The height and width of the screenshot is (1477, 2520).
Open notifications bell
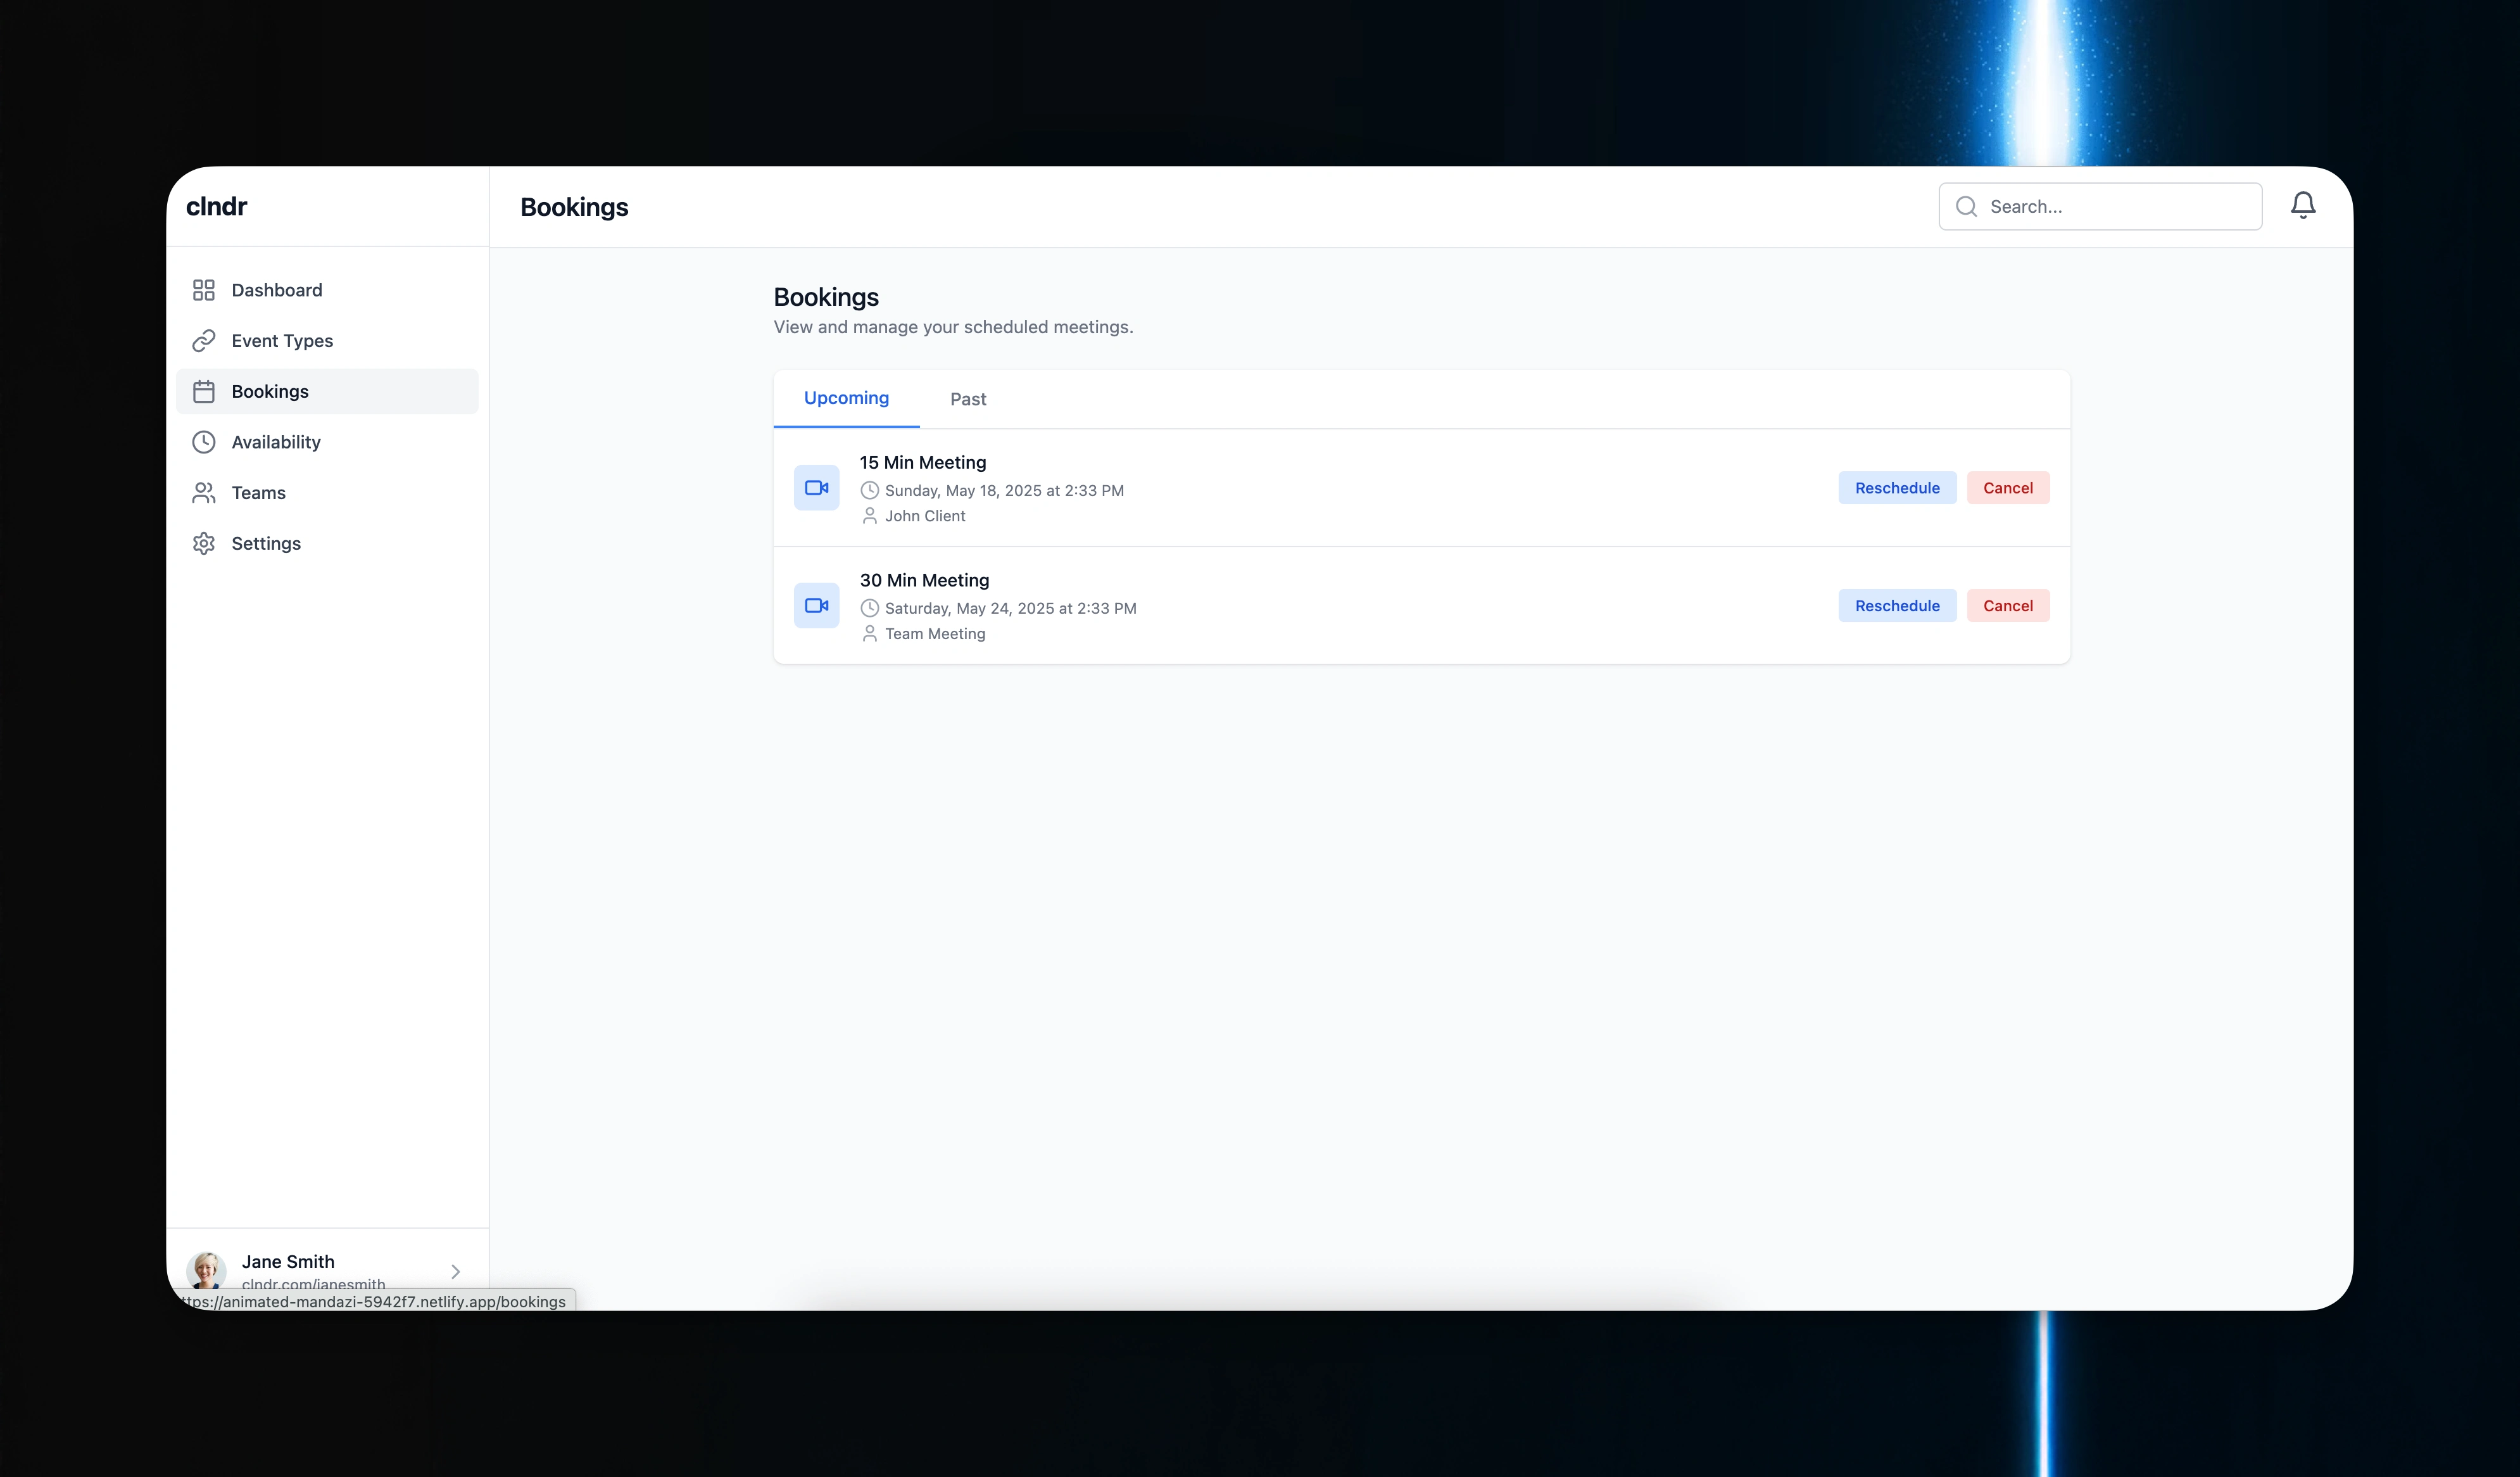pos(2303,205)
